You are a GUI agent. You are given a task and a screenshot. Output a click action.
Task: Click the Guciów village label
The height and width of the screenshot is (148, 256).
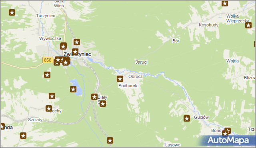pyautogui.click(x=201, y=117)
